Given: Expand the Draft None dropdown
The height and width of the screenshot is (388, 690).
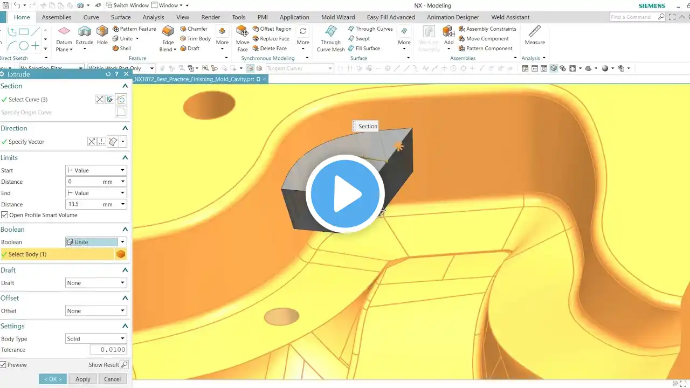Looking at the screenshot, I should [95, 283].
